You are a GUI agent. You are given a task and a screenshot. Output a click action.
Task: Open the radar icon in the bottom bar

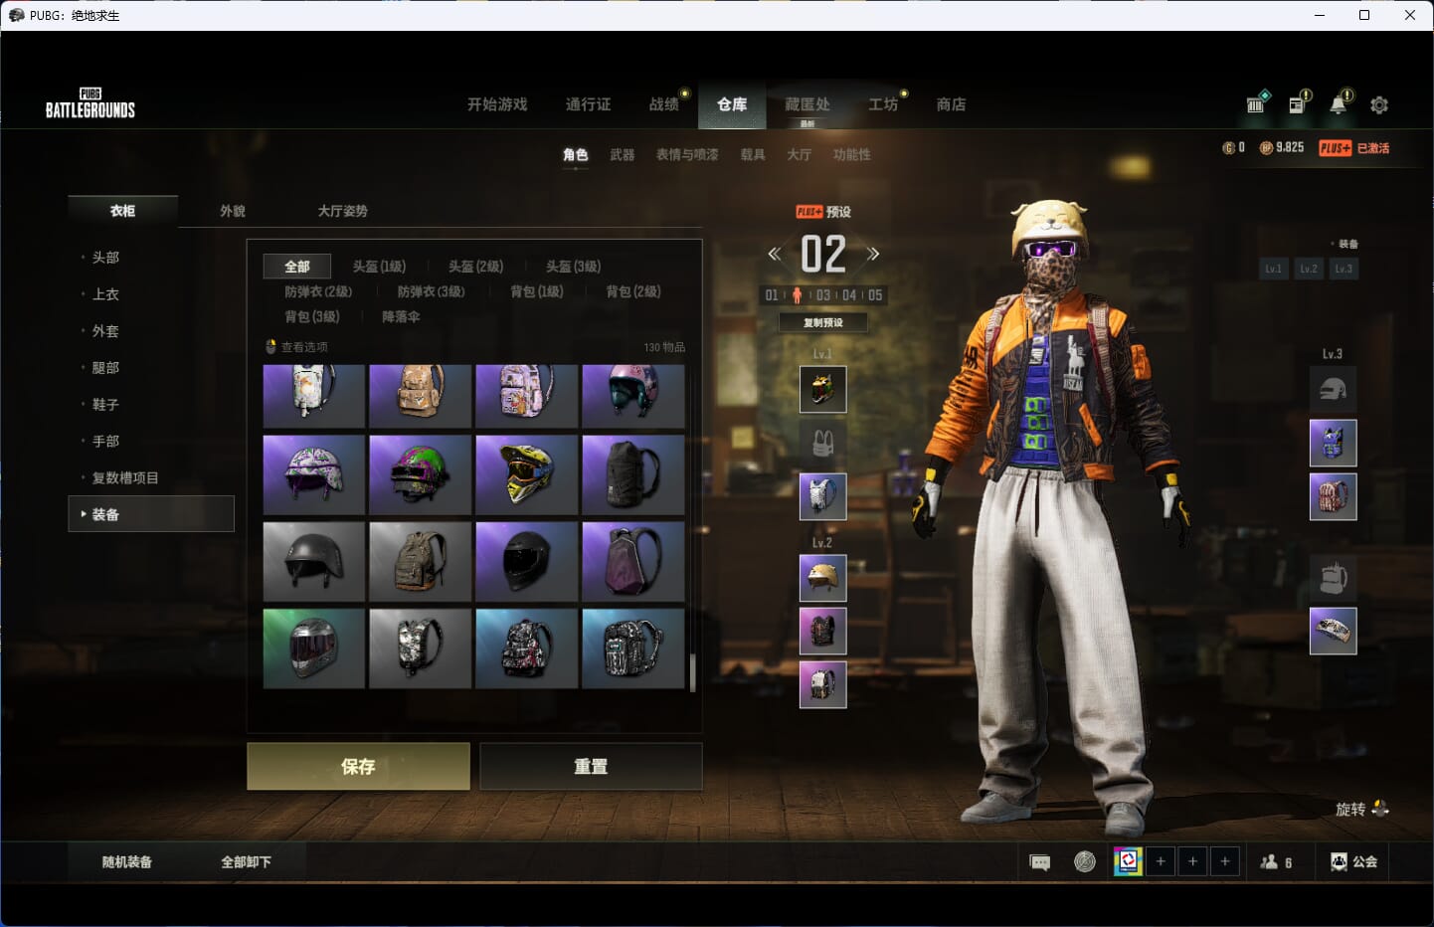1085,862
